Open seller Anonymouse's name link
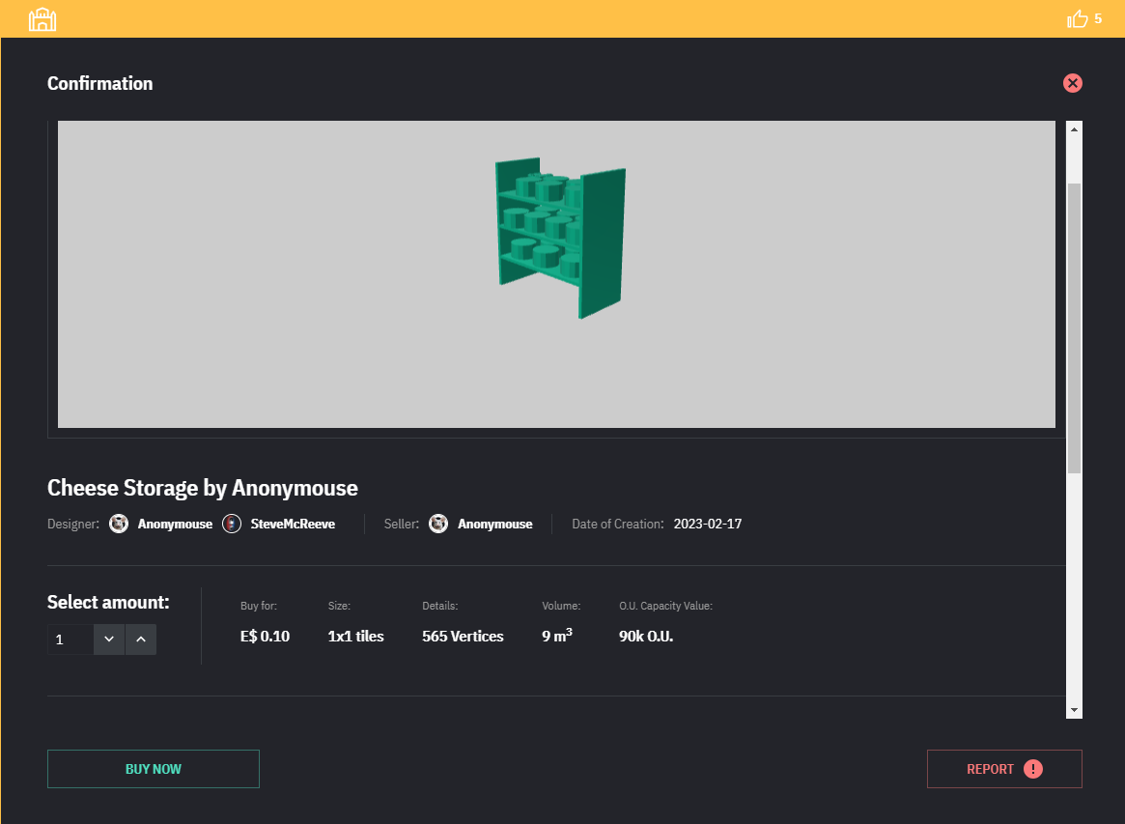1125x824 pixels. [494, 524]
